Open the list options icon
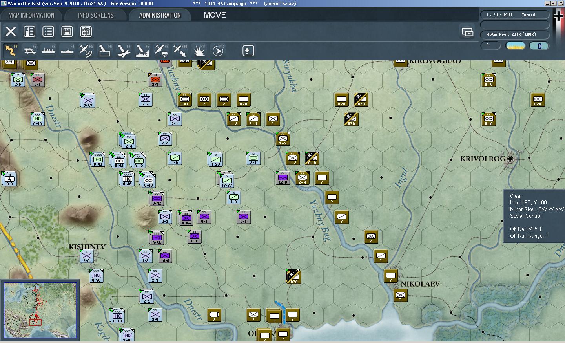This screenshot has width=565, height=343. click(48, 31)
